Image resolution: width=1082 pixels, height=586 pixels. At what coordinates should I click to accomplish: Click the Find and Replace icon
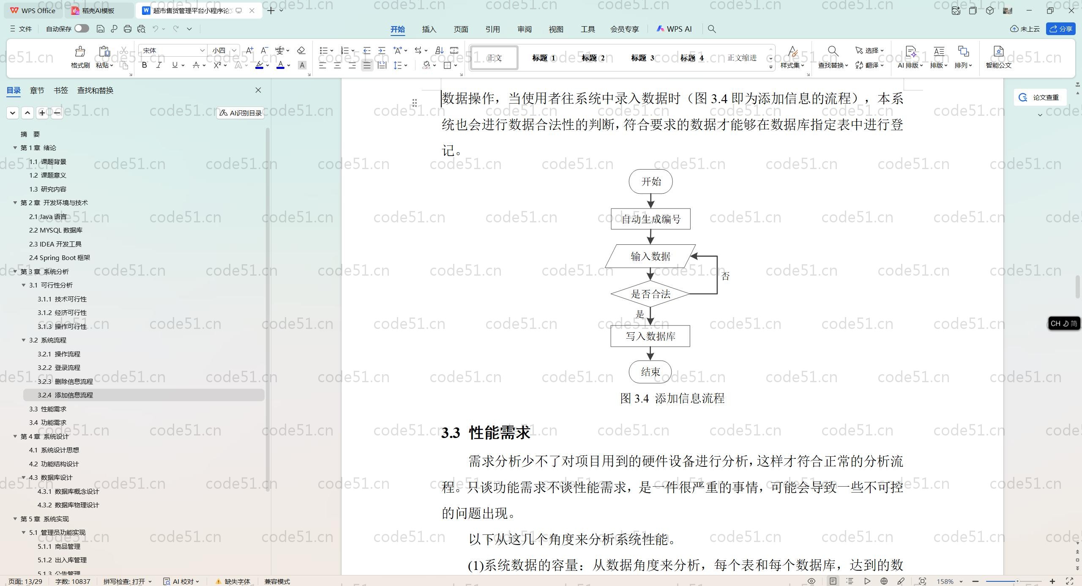coord(832,52)
